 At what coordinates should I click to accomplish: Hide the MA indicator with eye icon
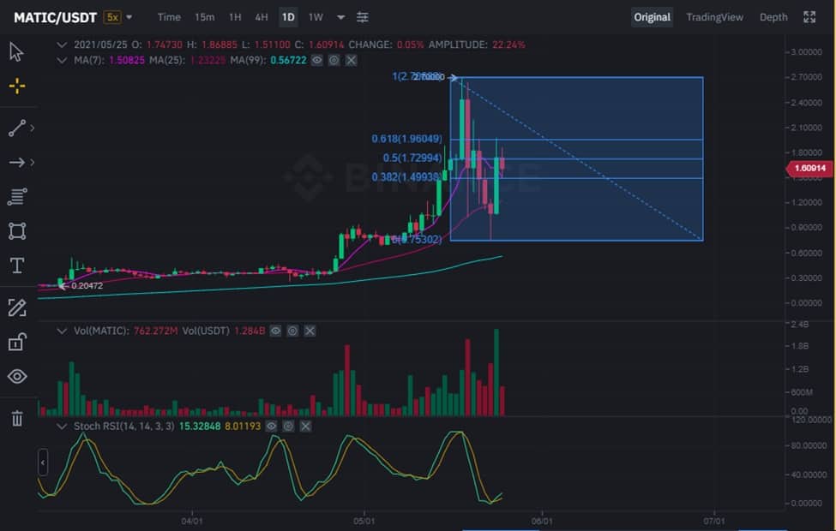click(316, 60)
